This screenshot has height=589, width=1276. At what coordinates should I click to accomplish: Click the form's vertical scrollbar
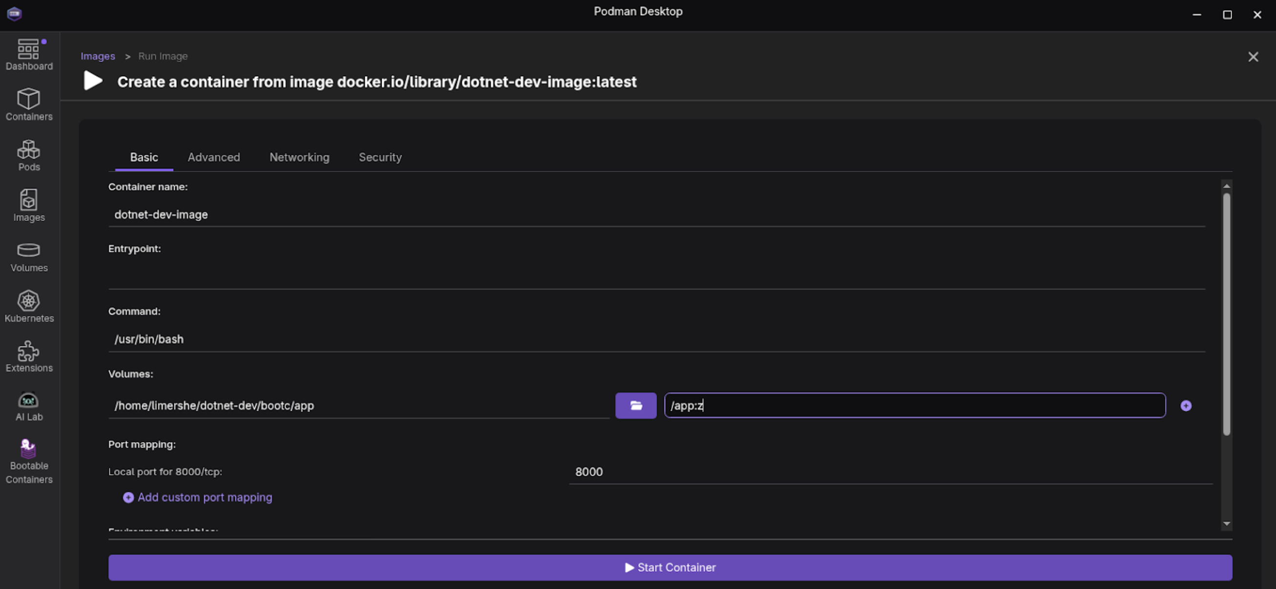point(1226,314)
